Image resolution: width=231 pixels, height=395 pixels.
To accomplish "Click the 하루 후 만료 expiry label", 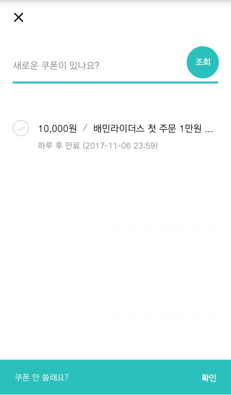I will [59, 146].
